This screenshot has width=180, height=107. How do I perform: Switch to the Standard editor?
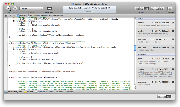click(137, 9)
